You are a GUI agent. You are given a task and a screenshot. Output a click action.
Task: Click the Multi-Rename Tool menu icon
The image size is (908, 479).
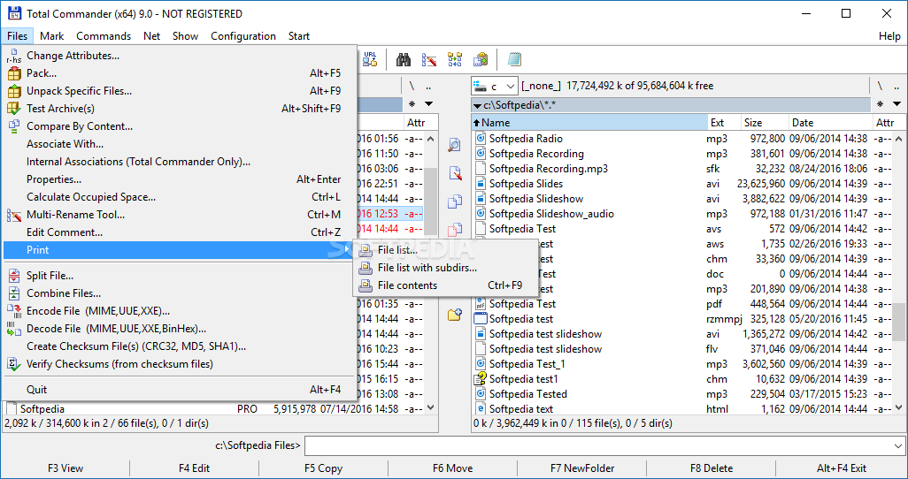tap(14, 216)
